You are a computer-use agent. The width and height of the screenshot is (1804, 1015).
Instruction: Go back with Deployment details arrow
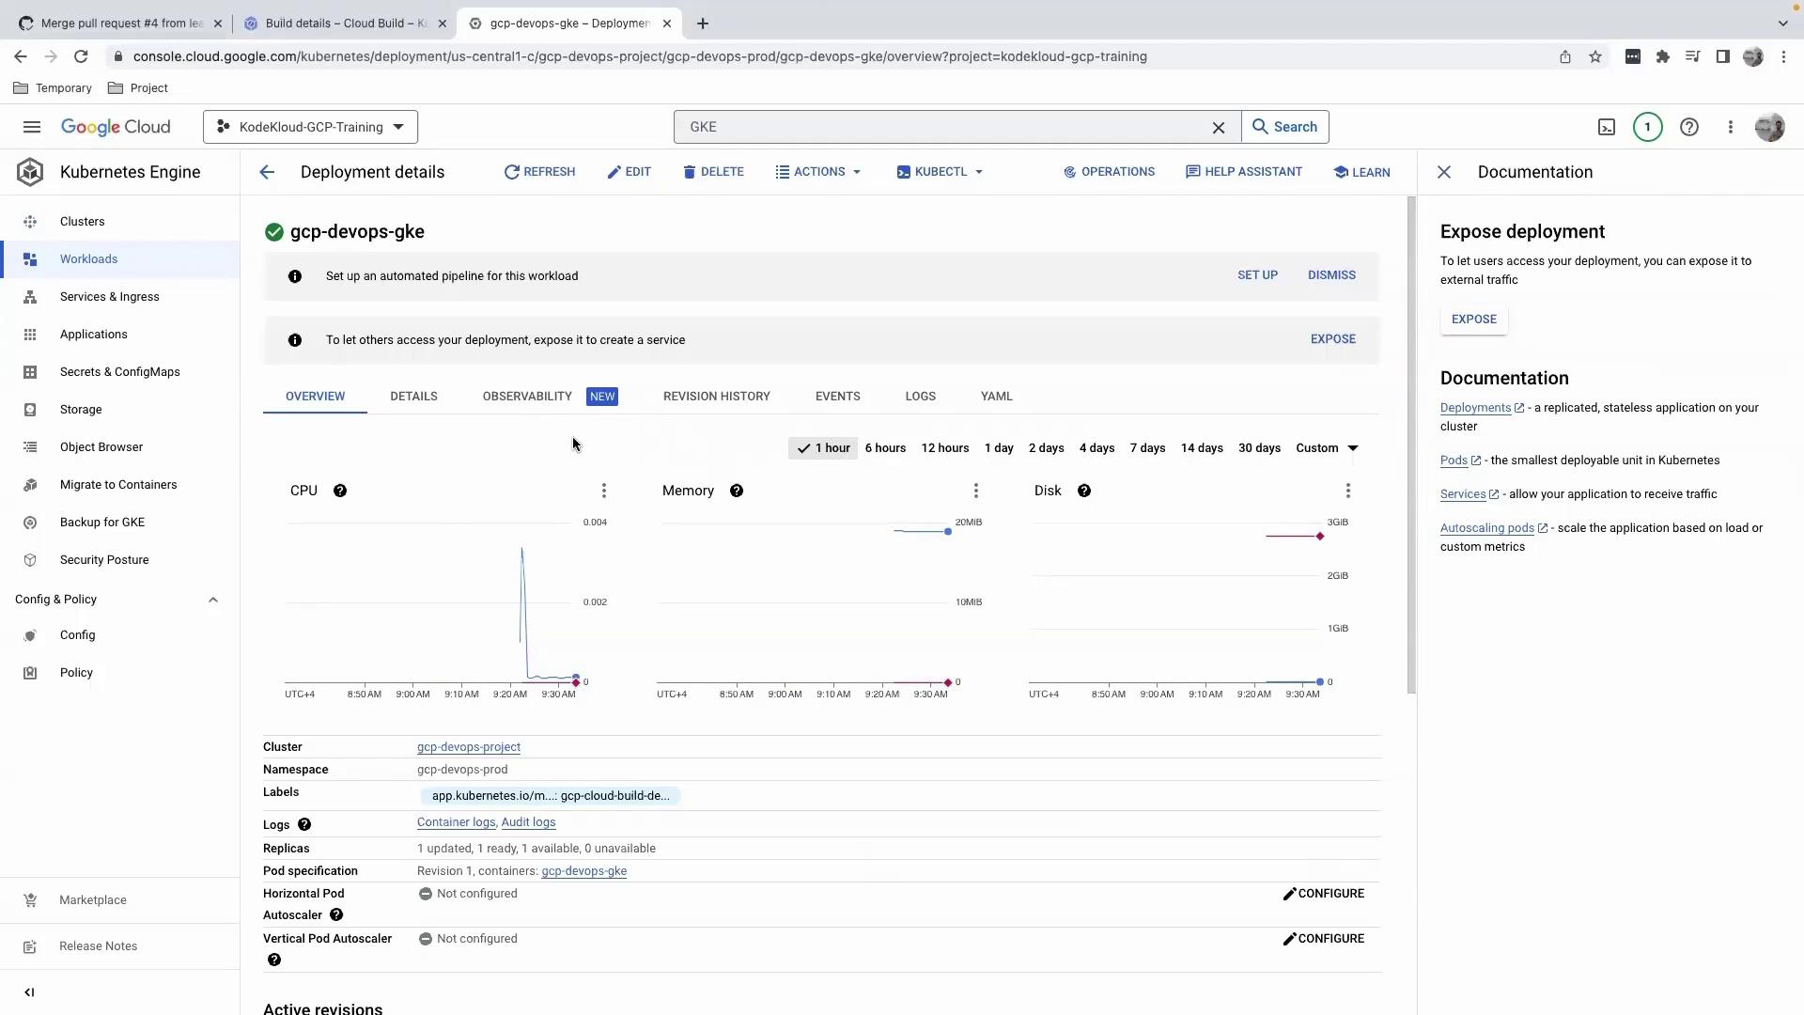pyautogui.click(x=267, y=172)
